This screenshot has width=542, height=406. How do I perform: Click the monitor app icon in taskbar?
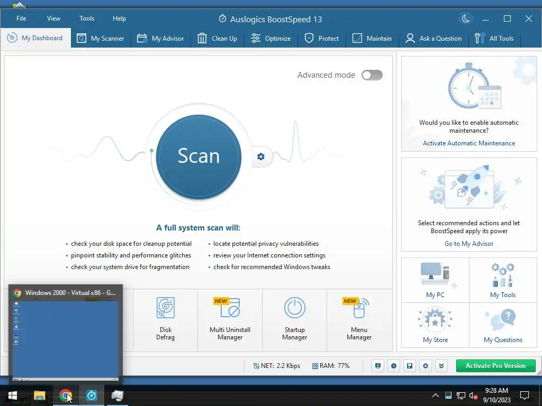coord(117,395)
